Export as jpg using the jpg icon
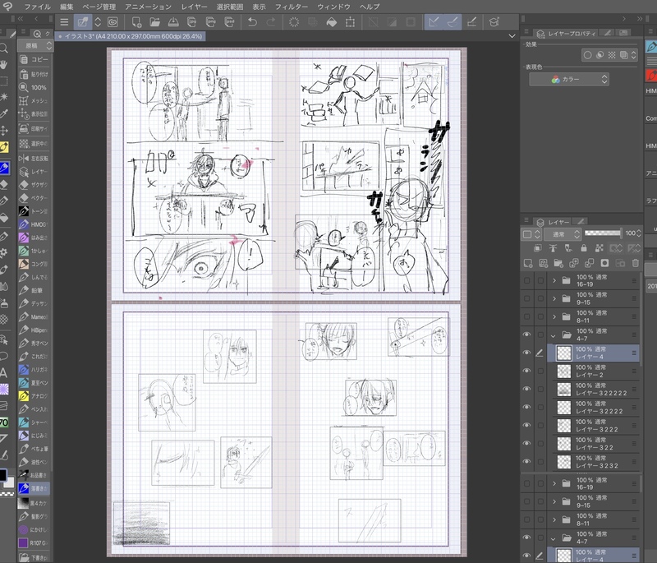657x563 pixels. [x=192, y=22]
